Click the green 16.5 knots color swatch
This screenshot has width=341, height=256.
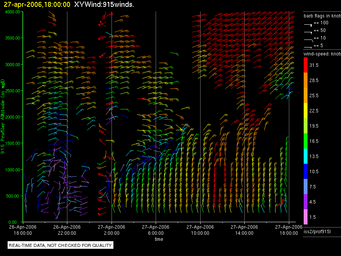pyautogui.click(x=306, y=141)
